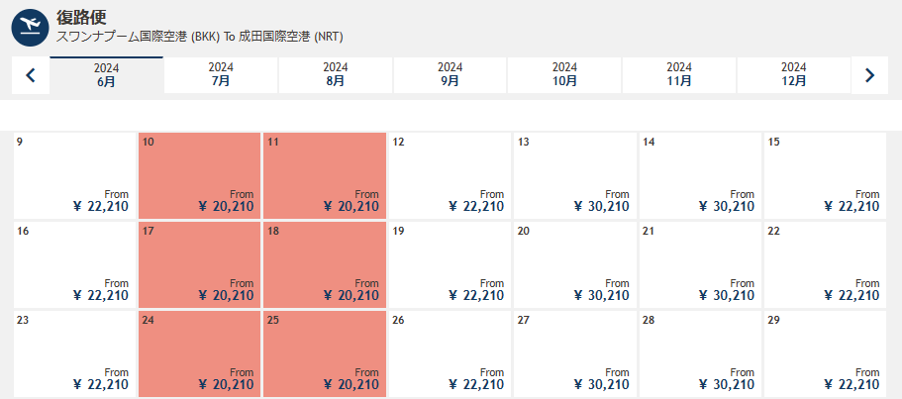
Task: Choose date 22 fare cell
Action: 826,265
